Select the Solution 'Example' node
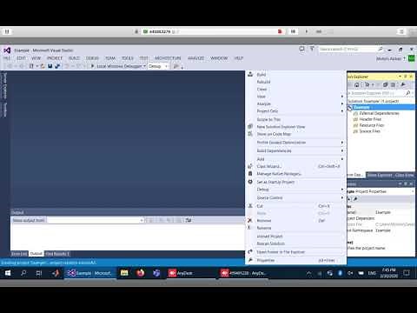 coord(373,101)
